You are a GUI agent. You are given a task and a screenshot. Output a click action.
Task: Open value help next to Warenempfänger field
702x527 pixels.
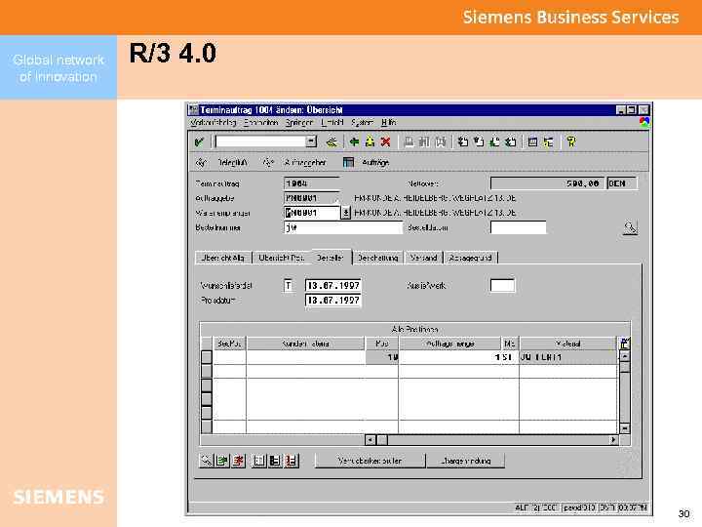click(x=345, y=213)
